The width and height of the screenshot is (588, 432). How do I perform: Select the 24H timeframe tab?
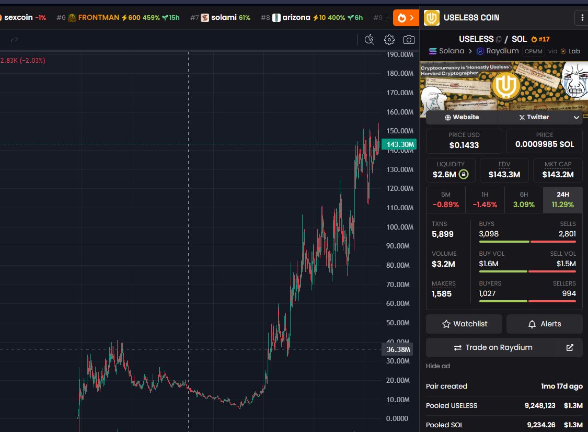click(562, 200)
